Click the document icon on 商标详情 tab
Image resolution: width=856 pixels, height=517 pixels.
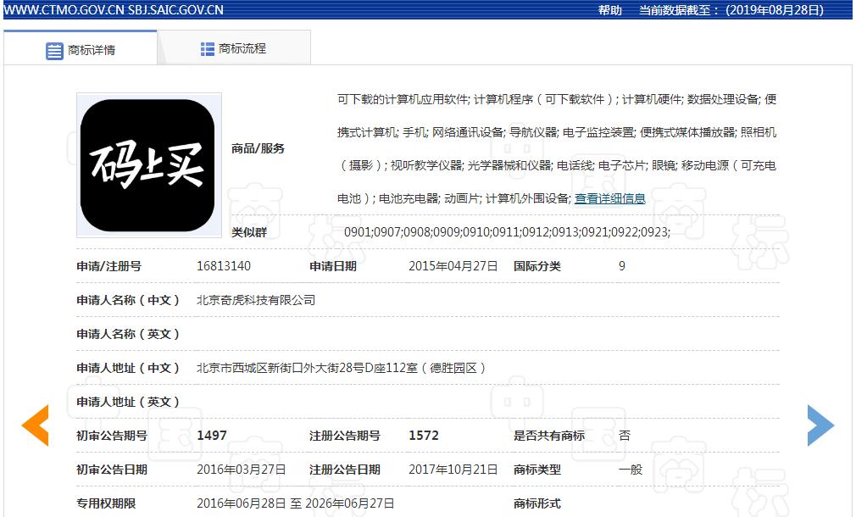(53, 50)
